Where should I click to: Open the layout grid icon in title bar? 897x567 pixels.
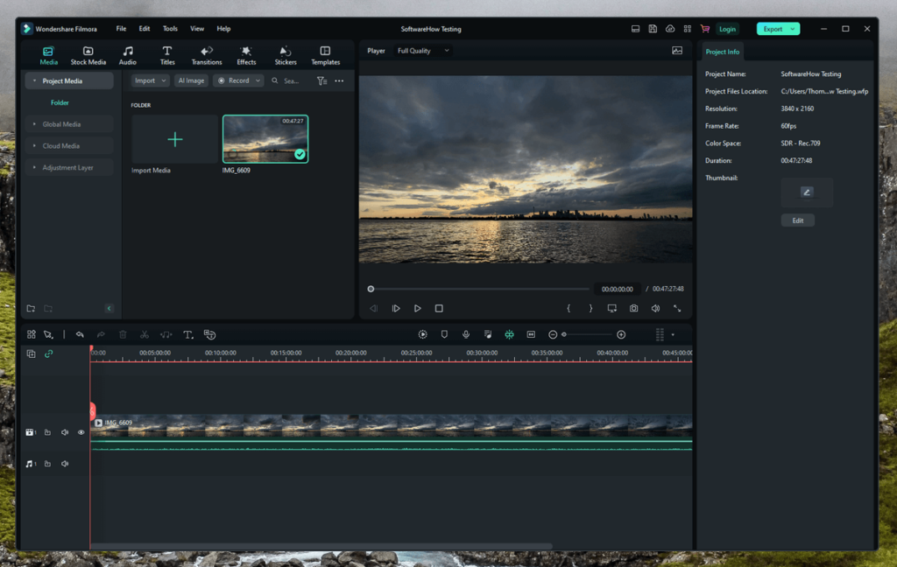point(687,29)
